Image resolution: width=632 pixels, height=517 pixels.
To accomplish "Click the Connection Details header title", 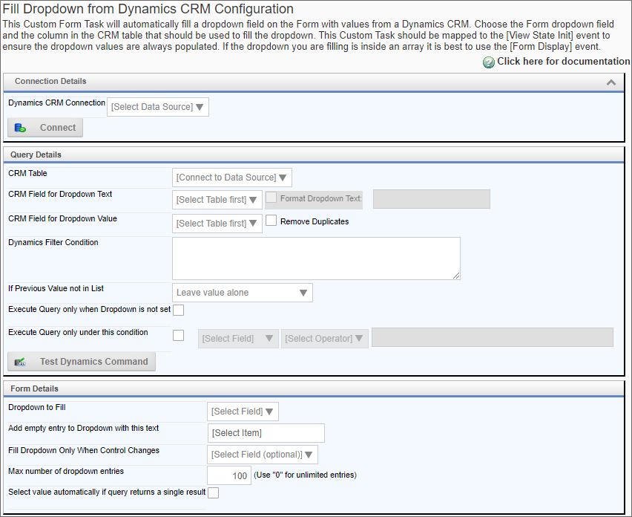I will [x=50, y=81].
